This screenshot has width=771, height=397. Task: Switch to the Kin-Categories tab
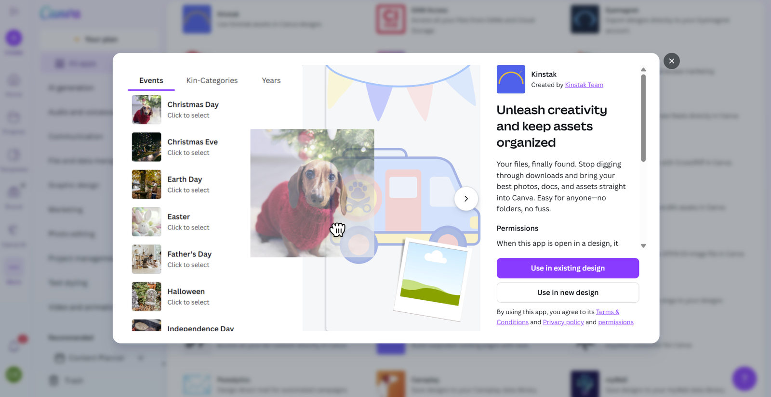click(x=212, y=80)
